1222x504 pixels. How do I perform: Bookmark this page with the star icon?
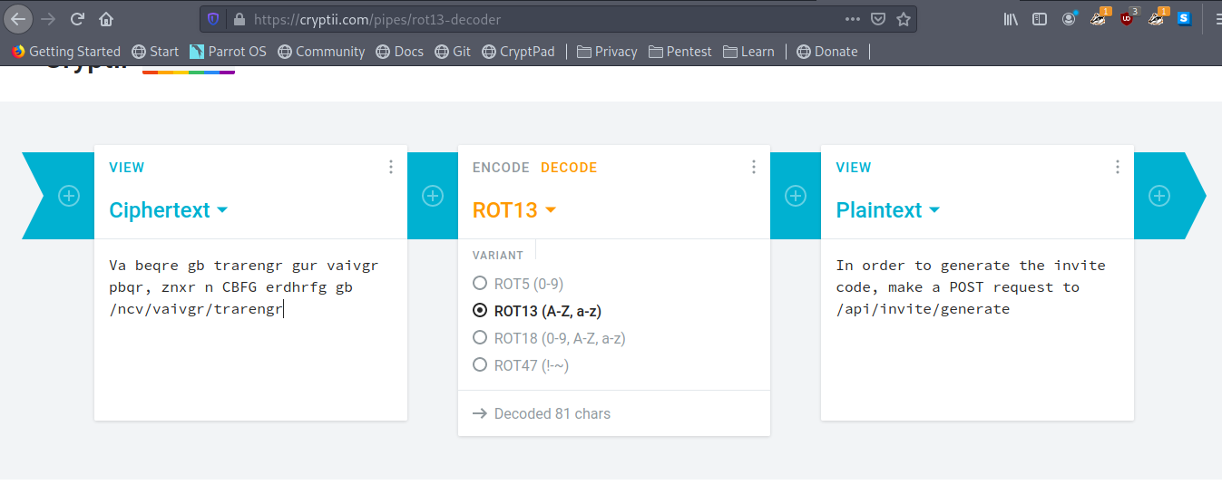904,19
